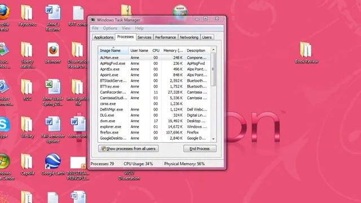
Task: Select the ApntEx.exe process row
Action: 154,69
